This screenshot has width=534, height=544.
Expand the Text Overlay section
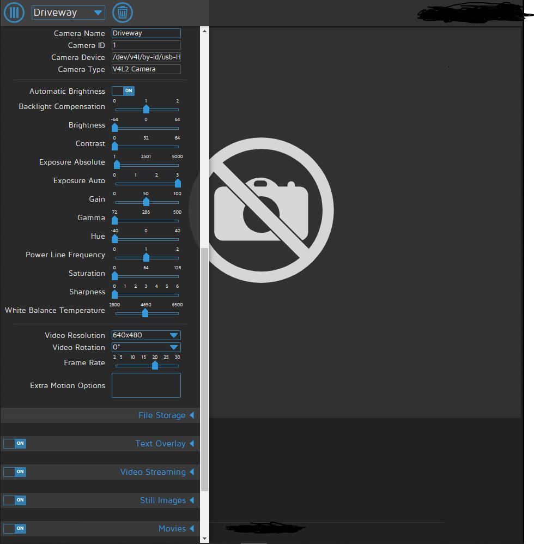(165, 443)
